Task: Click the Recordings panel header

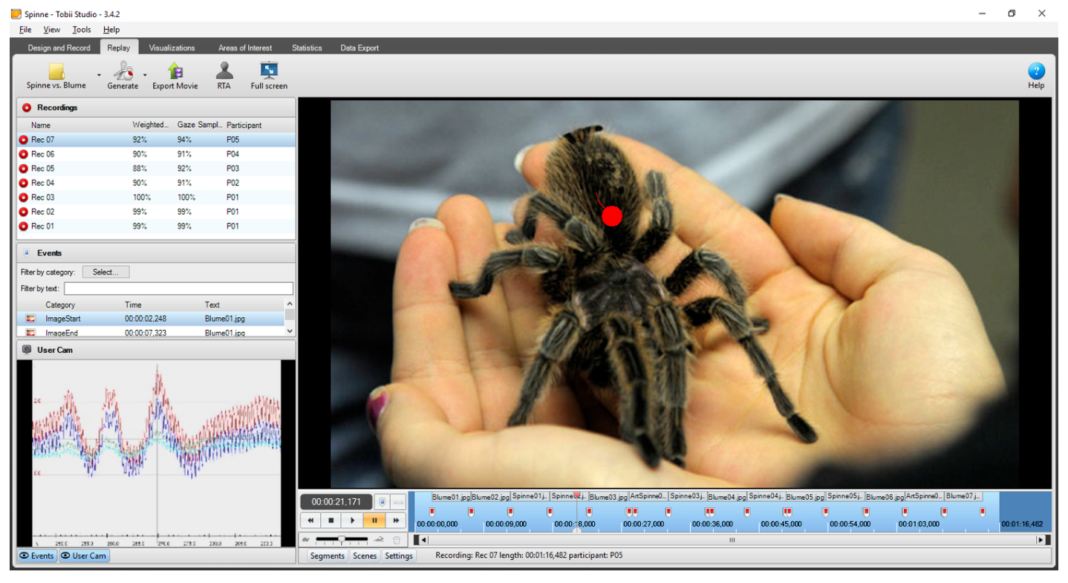Action: 156,108
